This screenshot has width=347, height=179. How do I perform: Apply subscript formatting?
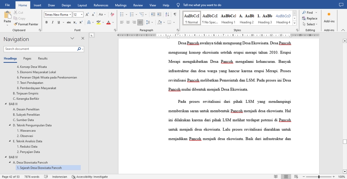pos(75,22)
